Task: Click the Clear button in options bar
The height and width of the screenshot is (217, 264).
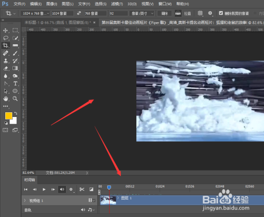Action: coord(165,13)
